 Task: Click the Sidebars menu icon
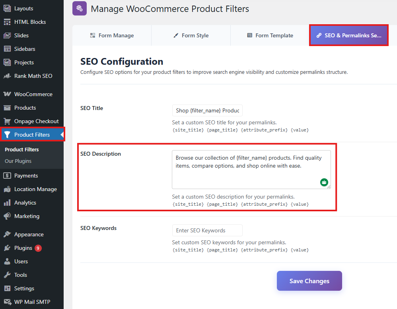(x=7, y=49)
